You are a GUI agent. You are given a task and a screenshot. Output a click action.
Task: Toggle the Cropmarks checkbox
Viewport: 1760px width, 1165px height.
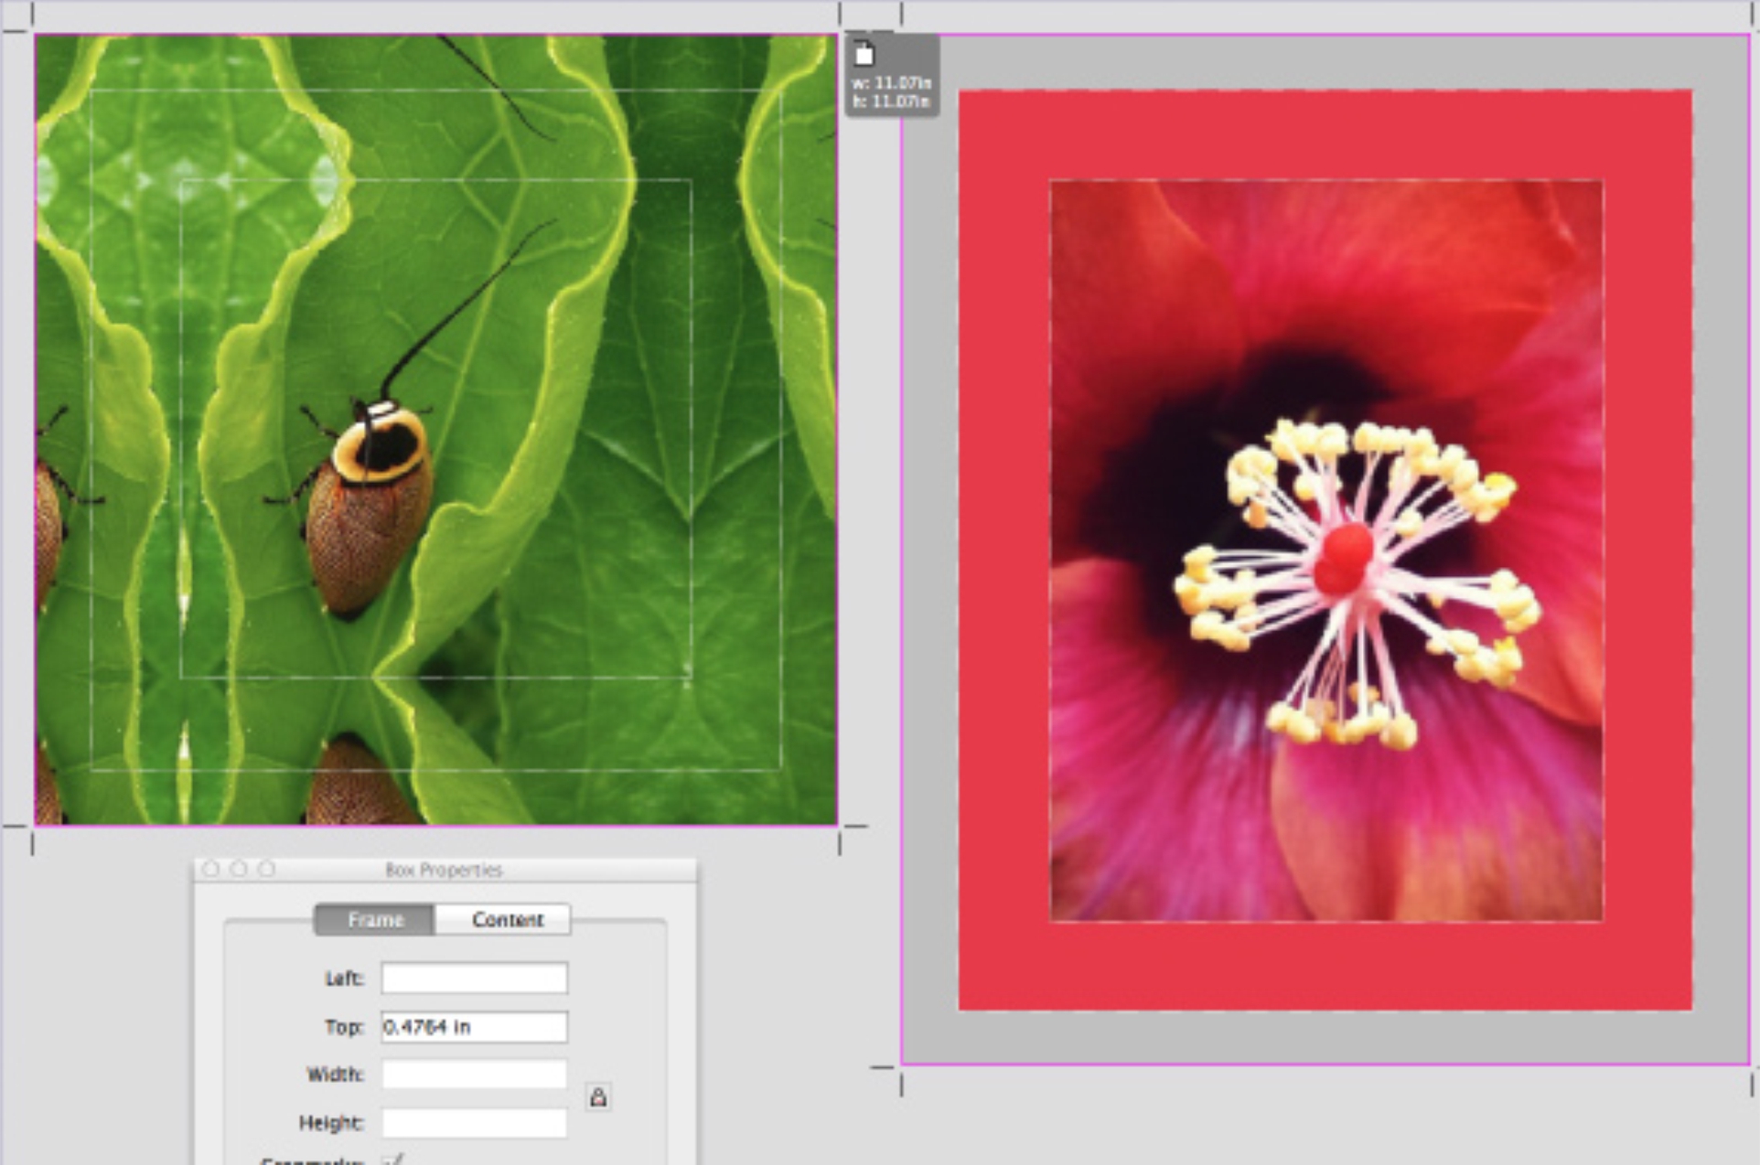point(393,1159)
